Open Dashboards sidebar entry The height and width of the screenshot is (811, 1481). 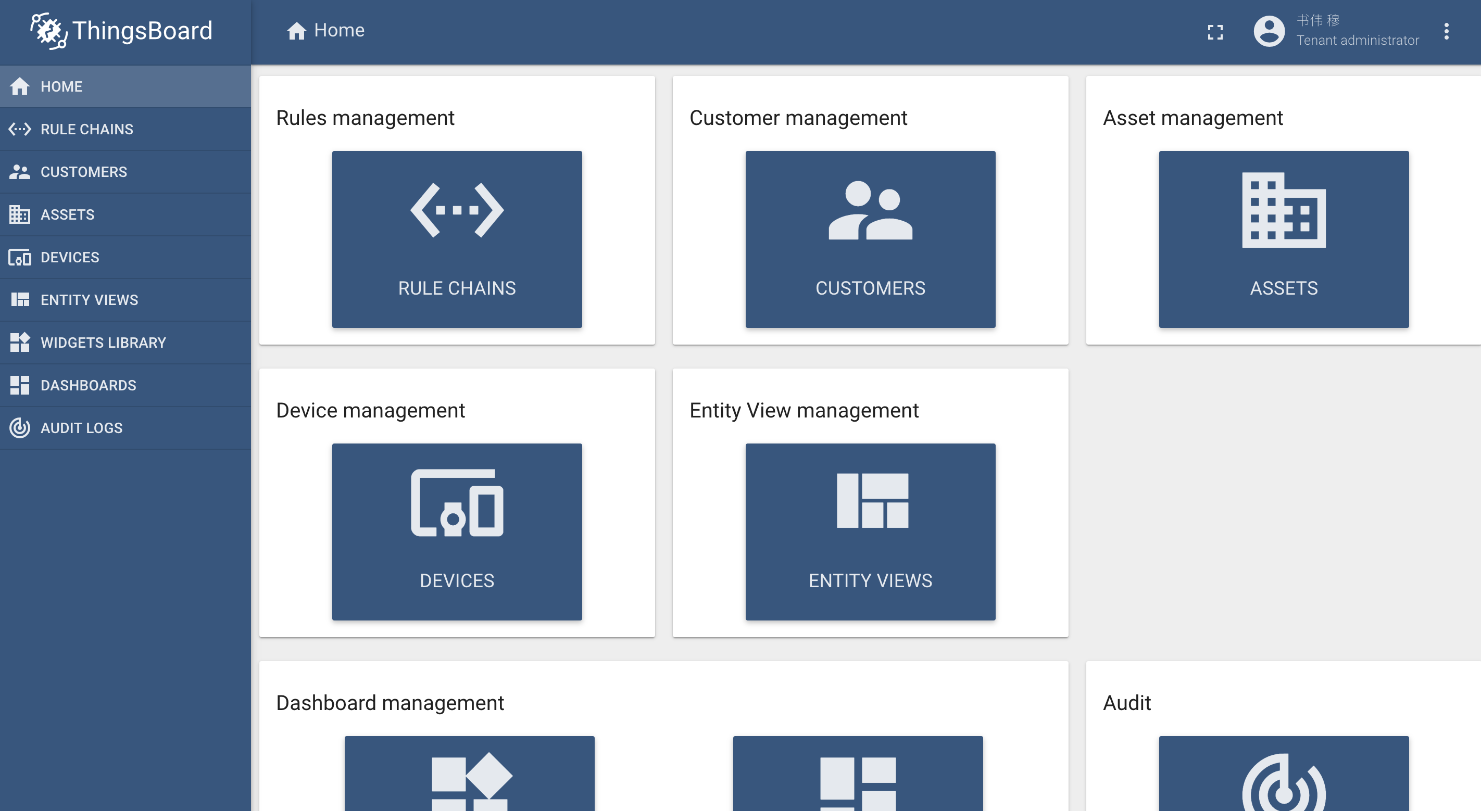click(x=88, y=385)
